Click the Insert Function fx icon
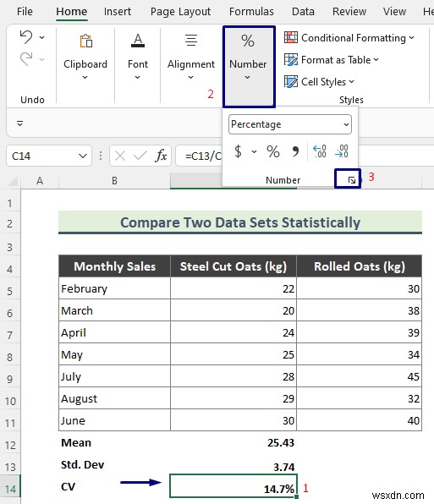434x504 pixels. point(161,156)
